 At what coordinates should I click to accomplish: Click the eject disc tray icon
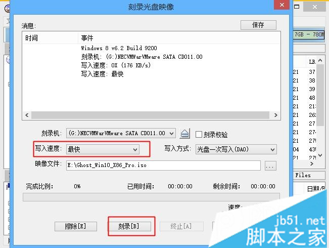point(184,134)
